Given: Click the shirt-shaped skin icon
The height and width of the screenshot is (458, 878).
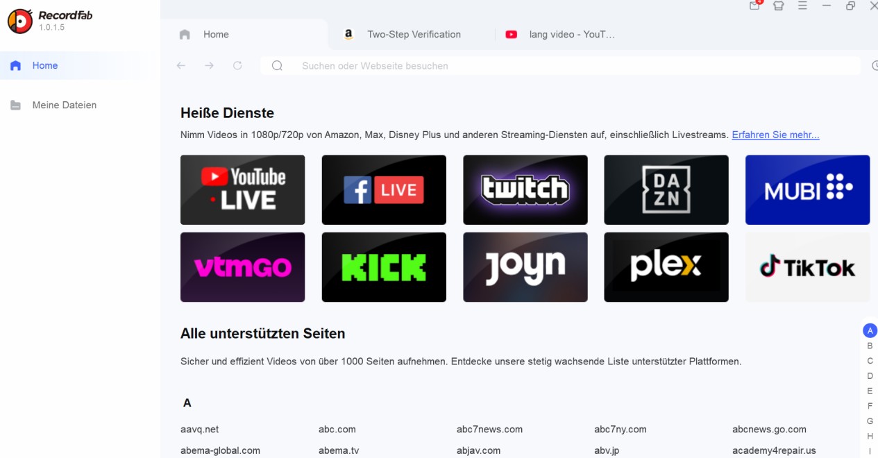Looking at the screenshot, I should pyautogui.click(x=778, y=6).
